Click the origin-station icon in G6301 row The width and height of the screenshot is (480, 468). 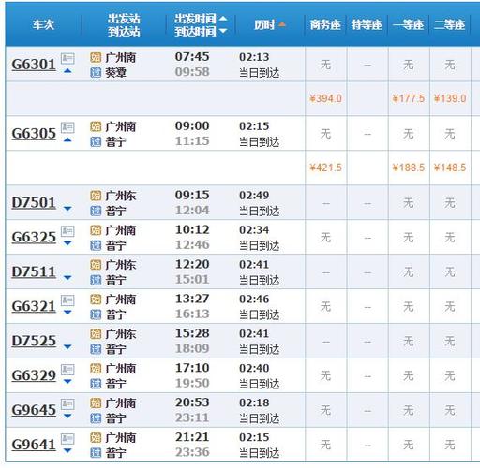click(x=96, y=57)
